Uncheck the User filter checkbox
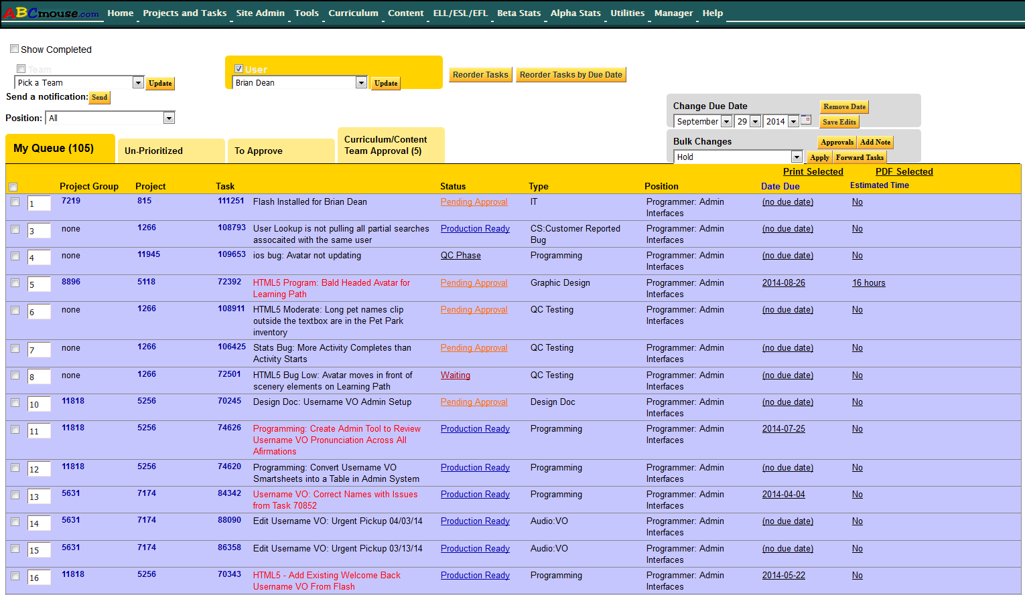The image size is (1025, 595). pos(238,69)
